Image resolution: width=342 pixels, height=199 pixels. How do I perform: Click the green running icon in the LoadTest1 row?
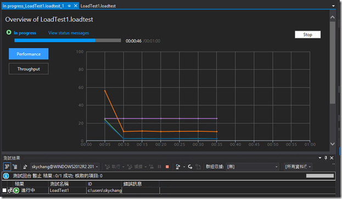click(16, 191)
